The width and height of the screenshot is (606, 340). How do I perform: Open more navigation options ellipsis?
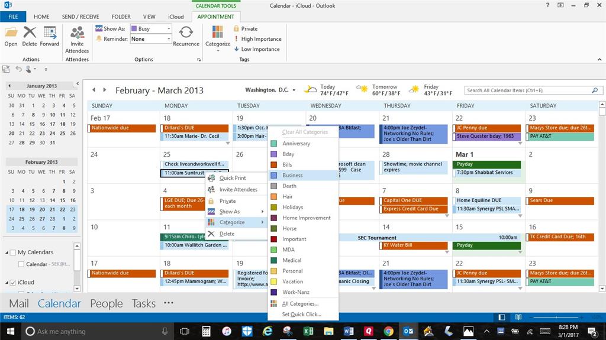pyautogui.click(x=169, y=303)
